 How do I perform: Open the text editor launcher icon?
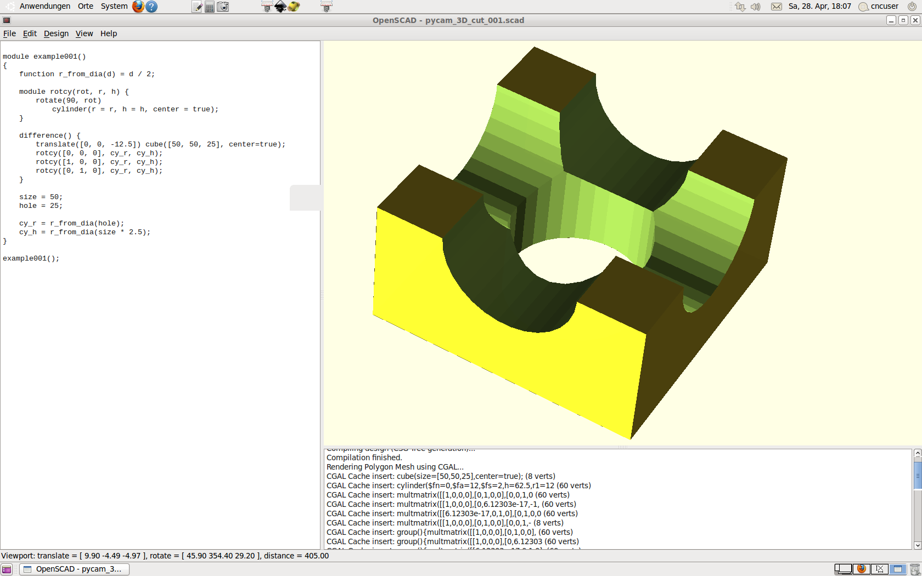[x=197, y=7]
